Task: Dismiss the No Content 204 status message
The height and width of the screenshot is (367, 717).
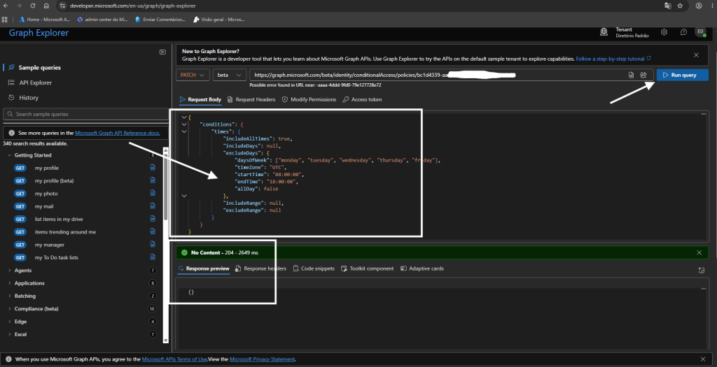Action: click(699, 252)
